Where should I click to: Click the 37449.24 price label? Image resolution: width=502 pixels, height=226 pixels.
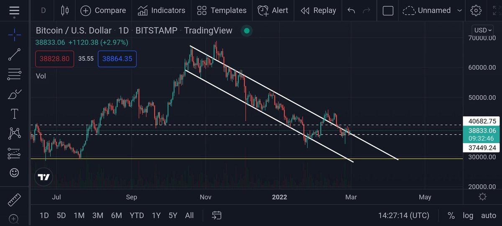click(482, 148)
